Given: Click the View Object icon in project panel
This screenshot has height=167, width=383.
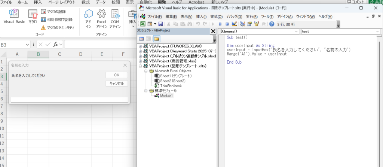Looking at the screenshot, I should coord(148,39).
